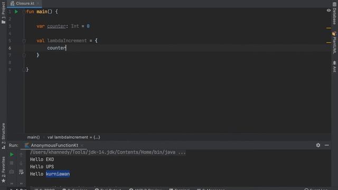Viewport: 338px width, 190px height.
Task: Collapse the lambdaIncrement block fold marker
Action: point(24,41)
